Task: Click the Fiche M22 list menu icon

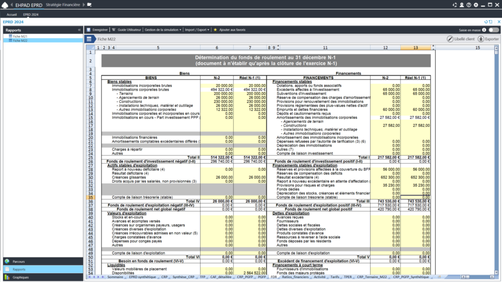Action: pyautogui.click(x=89, y=39)
